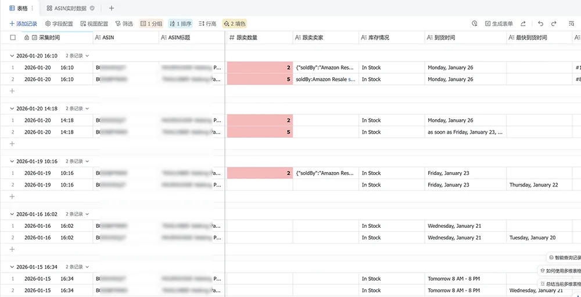Select cell 'Thursday, January 22'
The width and height of the screenshot is (581, 297).
coord(539,185)
